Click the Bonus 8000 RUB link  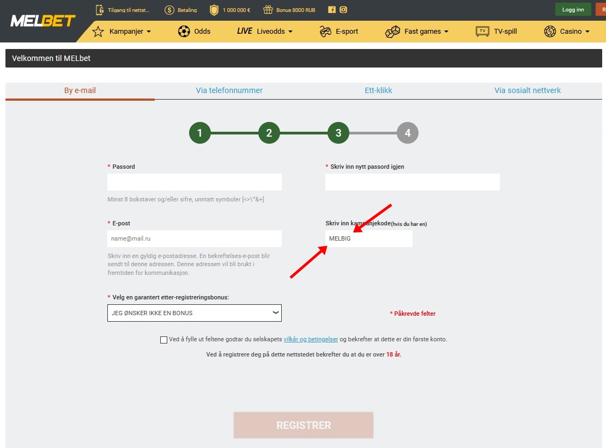pyautogui.click(x=296, y=10)
